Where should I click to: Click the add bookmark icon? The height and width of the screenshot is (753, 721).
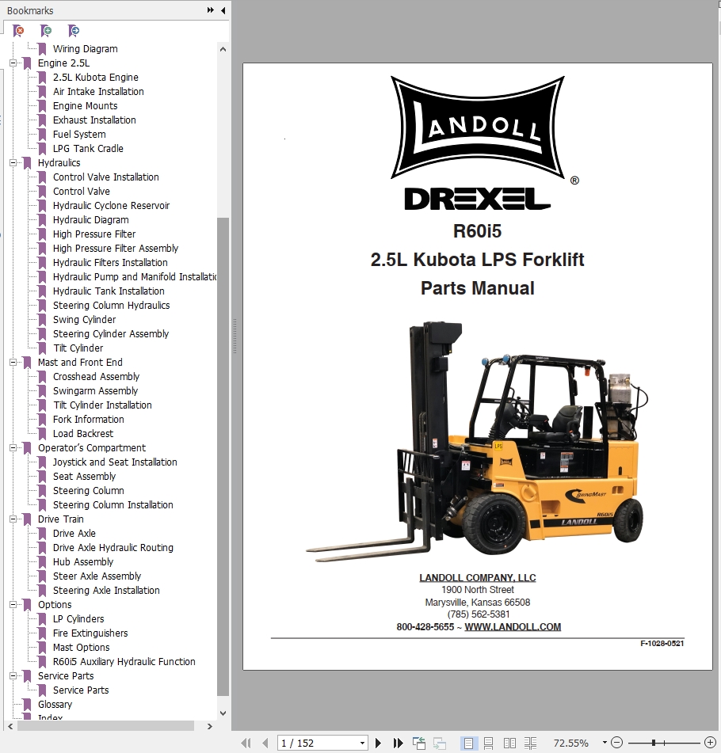[x=46, y=31]
